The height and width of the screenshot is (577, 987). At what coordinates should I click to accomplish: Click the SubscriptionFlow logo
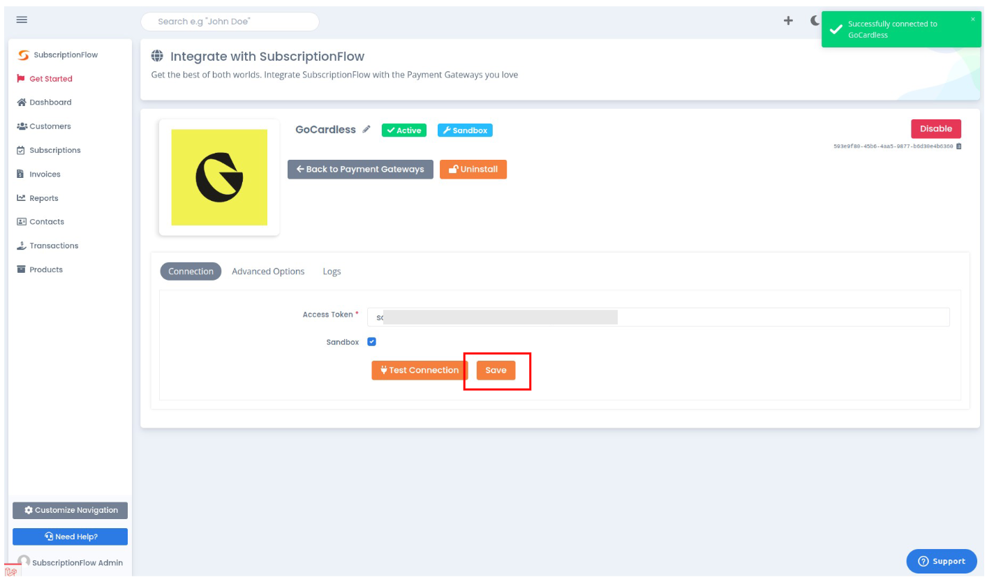58,55
